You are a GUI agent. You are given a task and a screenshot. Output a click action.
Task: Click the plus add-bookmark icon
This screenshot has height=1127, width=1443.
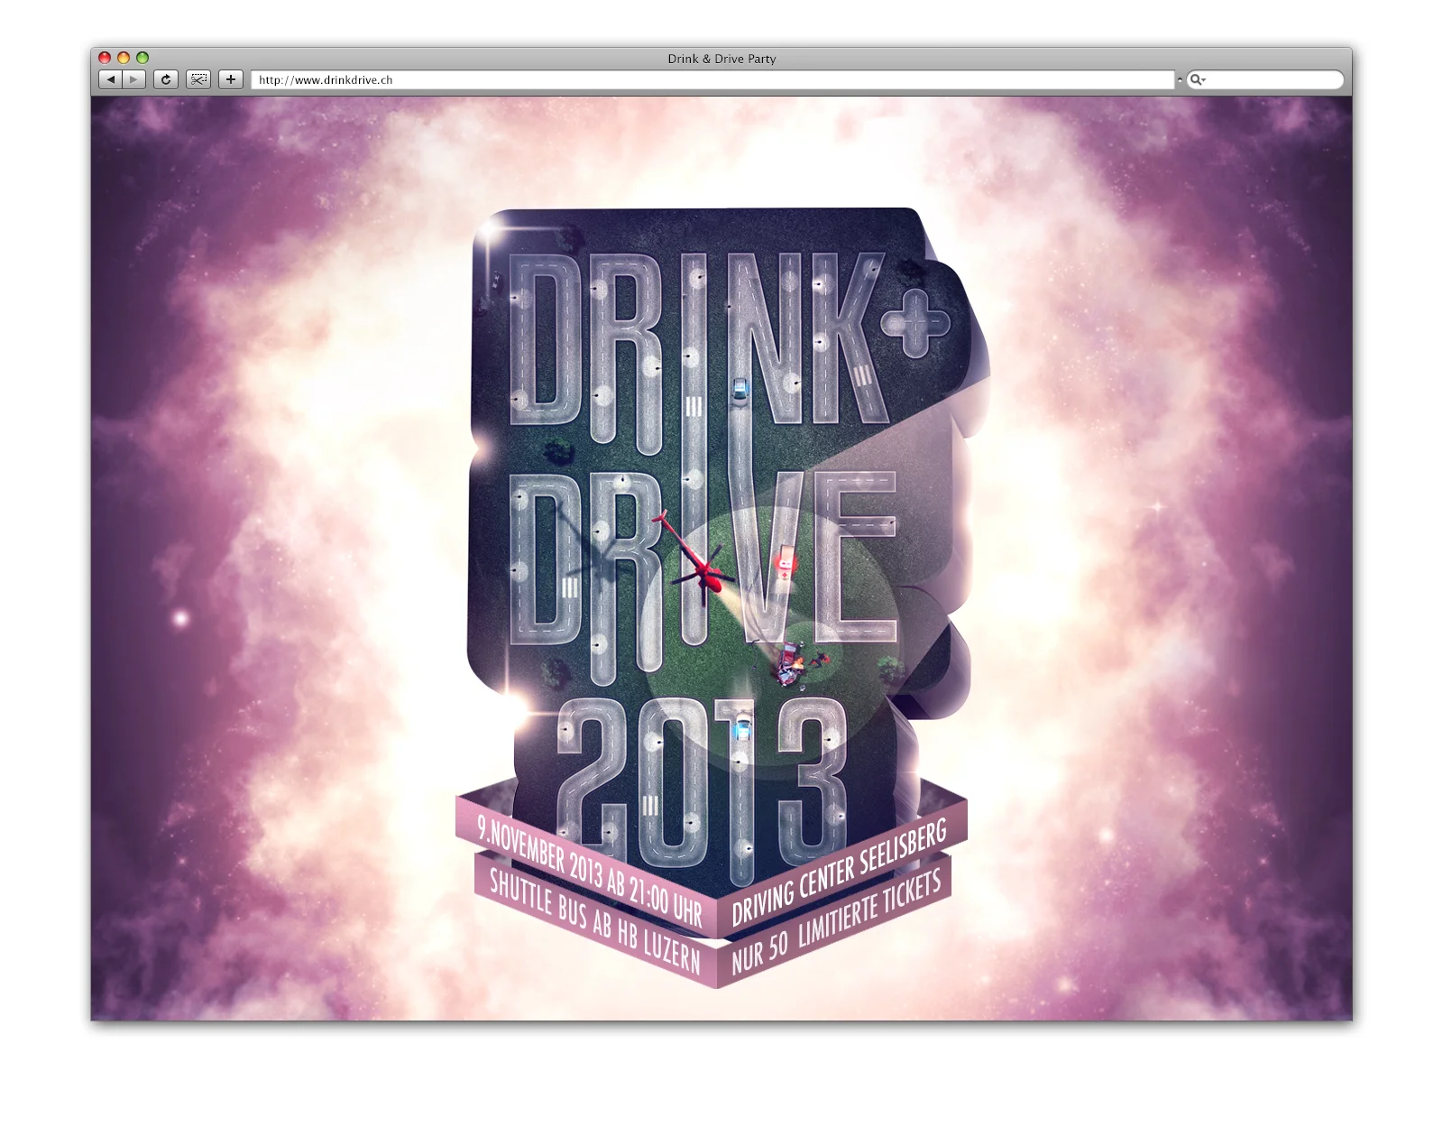point(230,79)
